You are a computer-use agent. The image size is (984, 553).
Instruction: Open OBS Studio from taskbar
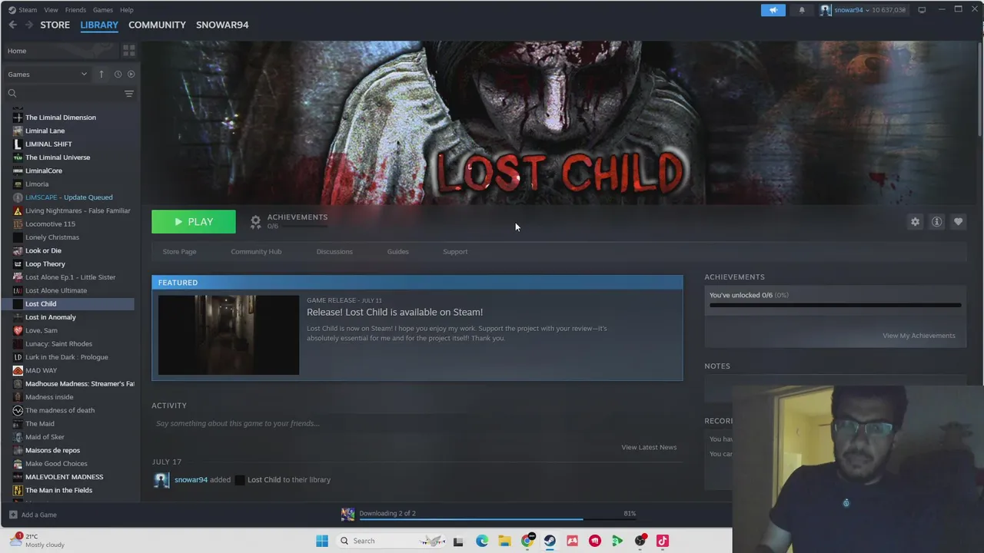[640, 541]
